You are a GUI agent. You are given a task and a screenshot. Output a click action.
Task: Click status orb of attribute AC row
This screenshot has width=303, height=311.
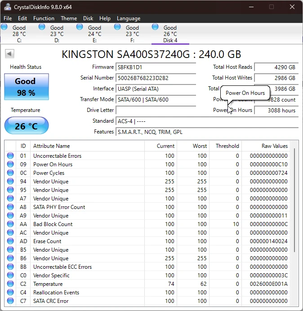pos(10,232)
